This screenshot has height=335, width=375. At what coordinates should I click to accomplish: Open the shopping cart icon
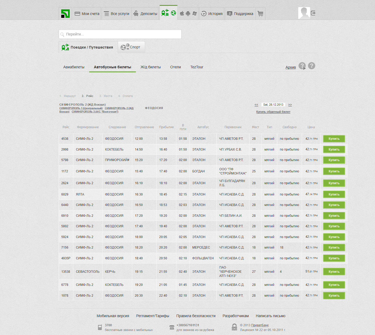click(260, 14)
